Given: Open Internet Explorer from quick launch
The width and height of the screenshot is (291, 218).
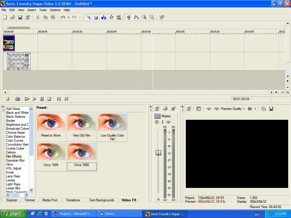Looking at the screenshot, I should point(40,214).
